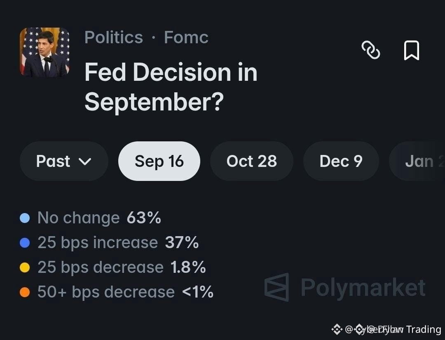Switch to the Dec 9 tab
The image size is (445, 340).
click(341, 161)
